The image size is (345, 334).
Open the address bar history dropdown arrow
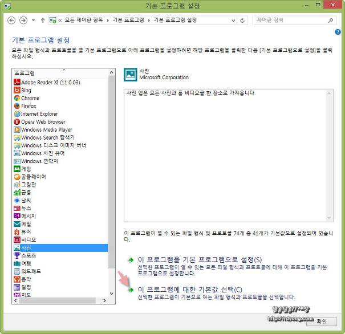coord(233,20)
